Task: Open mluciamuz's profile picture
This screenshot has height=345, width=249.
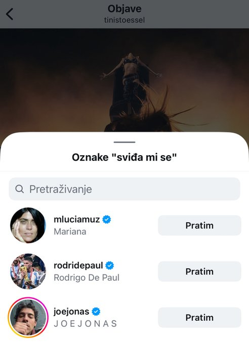Action: (x=28, y=225)
